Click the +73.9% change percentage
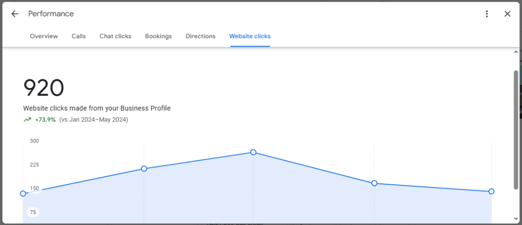The width and height of the screenshot is (522, 225). coord(45,120)
